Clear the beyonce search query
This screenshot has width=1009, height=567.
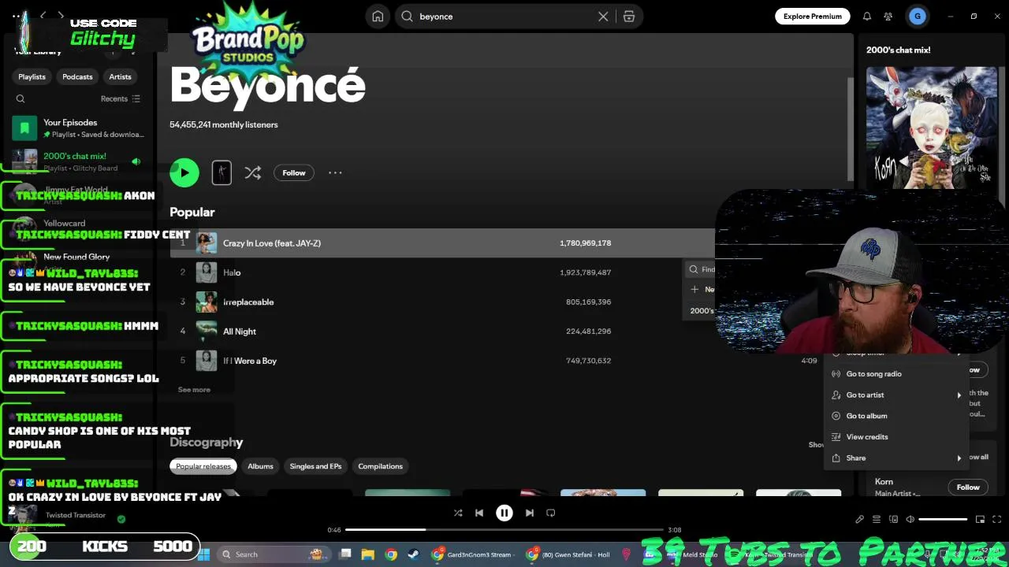click(603, 17)
